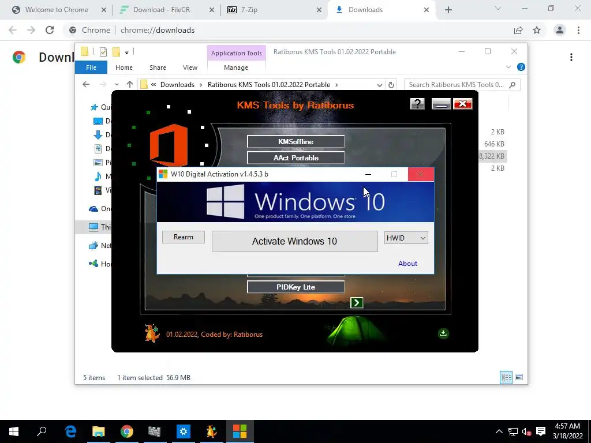Open Customize Quick Access Toolbar dropdown

[x=126, y=52]
